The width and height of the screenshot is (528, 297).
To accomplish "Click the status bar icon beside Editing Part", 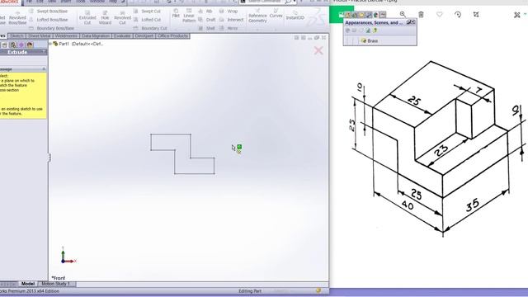I will (318, 290).
